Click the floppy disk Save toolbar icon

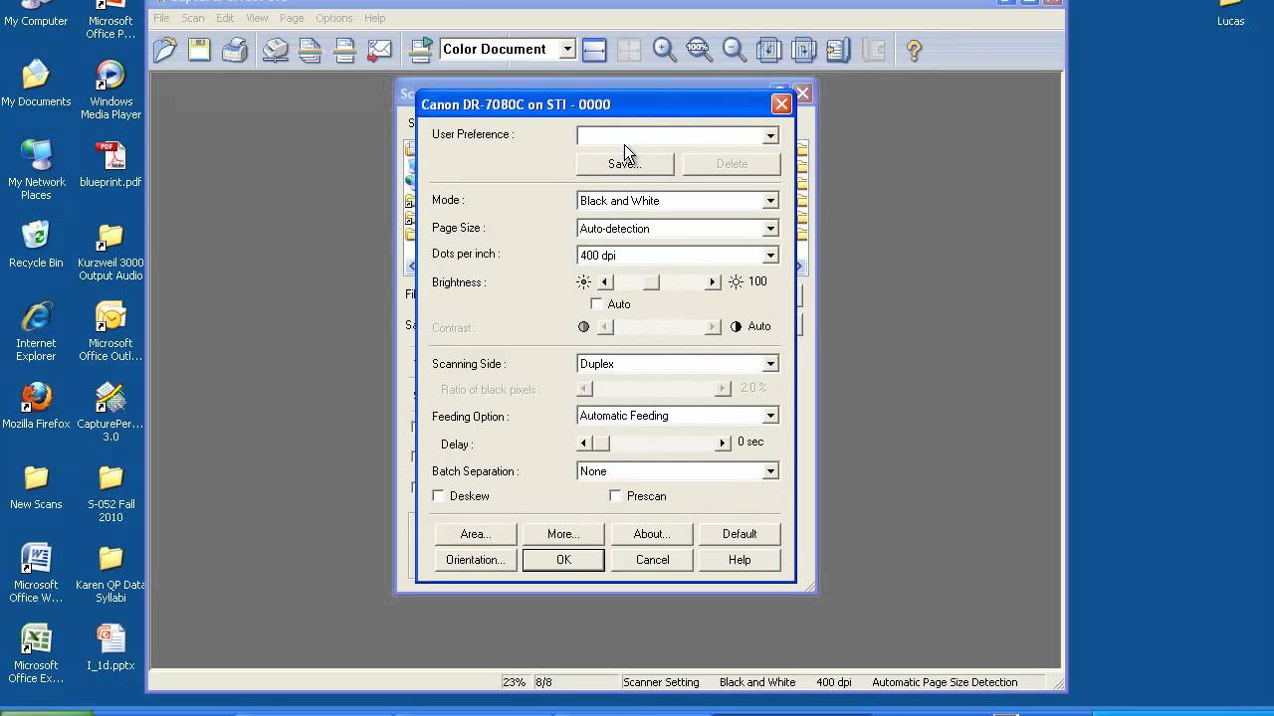click(199, 50)
